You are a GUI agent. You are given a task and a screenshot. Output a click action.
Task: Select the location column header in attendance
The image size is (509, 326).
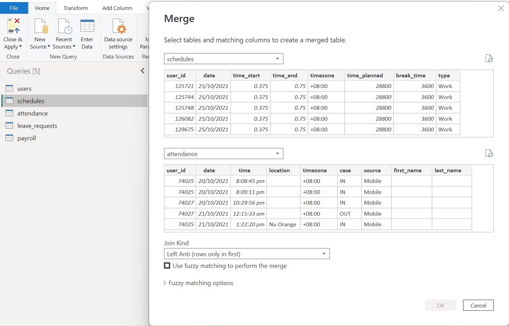point(284,170)
